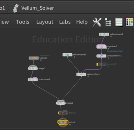Select the vellumsource1 node
The image size is (134, 130).
coord(104,34)
